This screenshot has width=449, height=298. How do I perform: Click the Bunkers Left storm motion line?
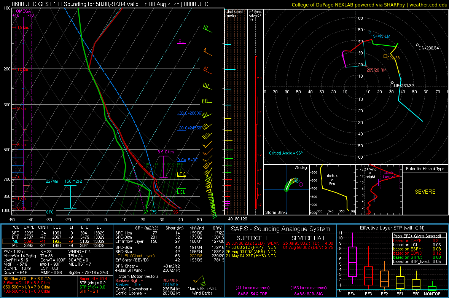click(x=148, y=285)
